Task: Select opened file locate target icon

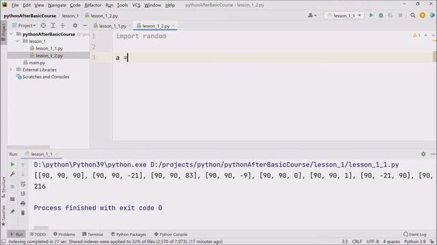Action: tap(43, 26)
